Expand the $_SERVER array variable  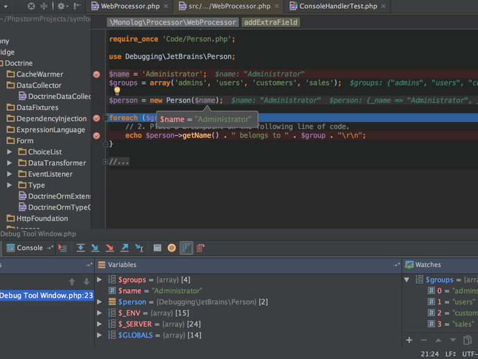[x=100, y=324]
